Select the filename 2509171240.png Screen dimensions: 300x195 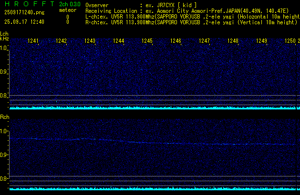tap(24, 12)
